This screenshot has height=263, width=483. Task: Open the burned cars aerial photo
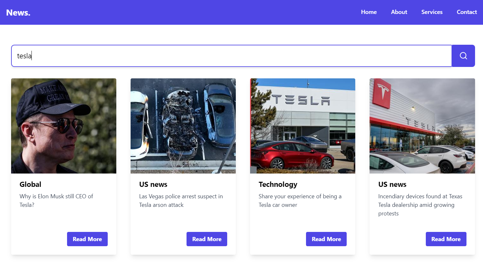click(x=183, y=126)
